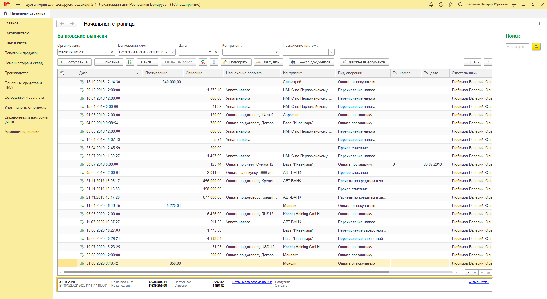Click the Дт/Кт postings icon
This screenshot has height=299, width=547.
203,62
